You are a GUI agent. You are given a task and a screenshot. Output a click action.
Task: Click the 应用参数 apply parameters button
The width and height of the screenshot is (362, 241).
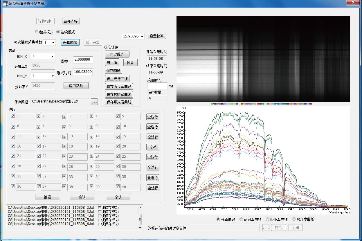[x=76, y=86]
